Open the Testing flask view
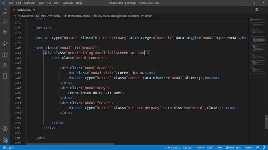The image size is (268, 150). [x=5, y=65]
